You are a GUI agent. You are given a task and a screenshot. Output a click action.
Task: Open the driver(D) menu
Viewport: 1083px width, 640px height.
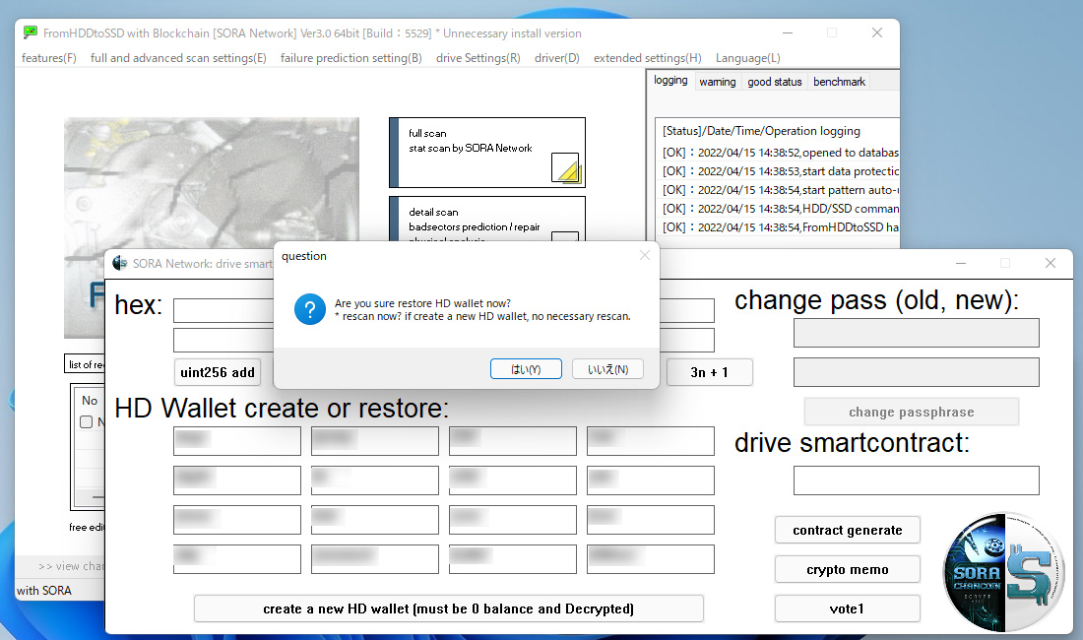pyautogui.click(x=556, y=58)
